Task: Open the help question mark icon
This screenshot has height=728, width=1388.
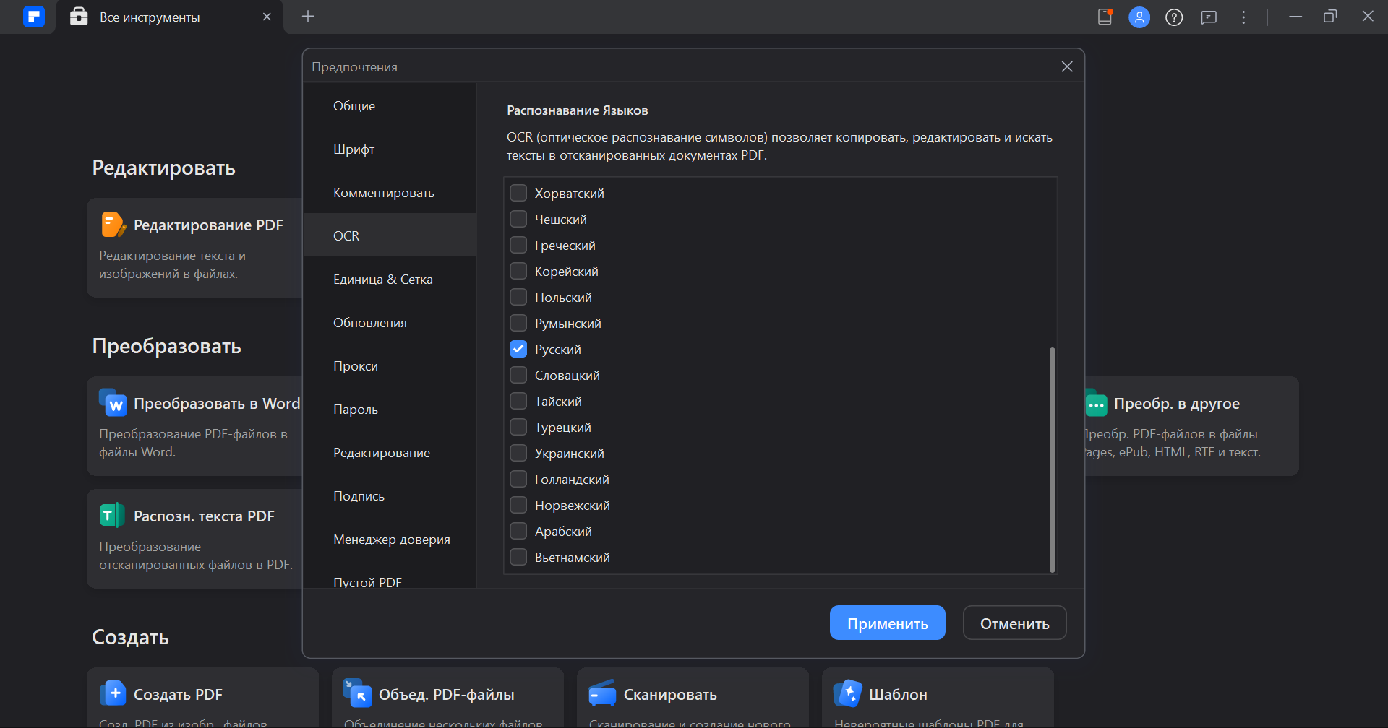Action: pos(1174,17)
